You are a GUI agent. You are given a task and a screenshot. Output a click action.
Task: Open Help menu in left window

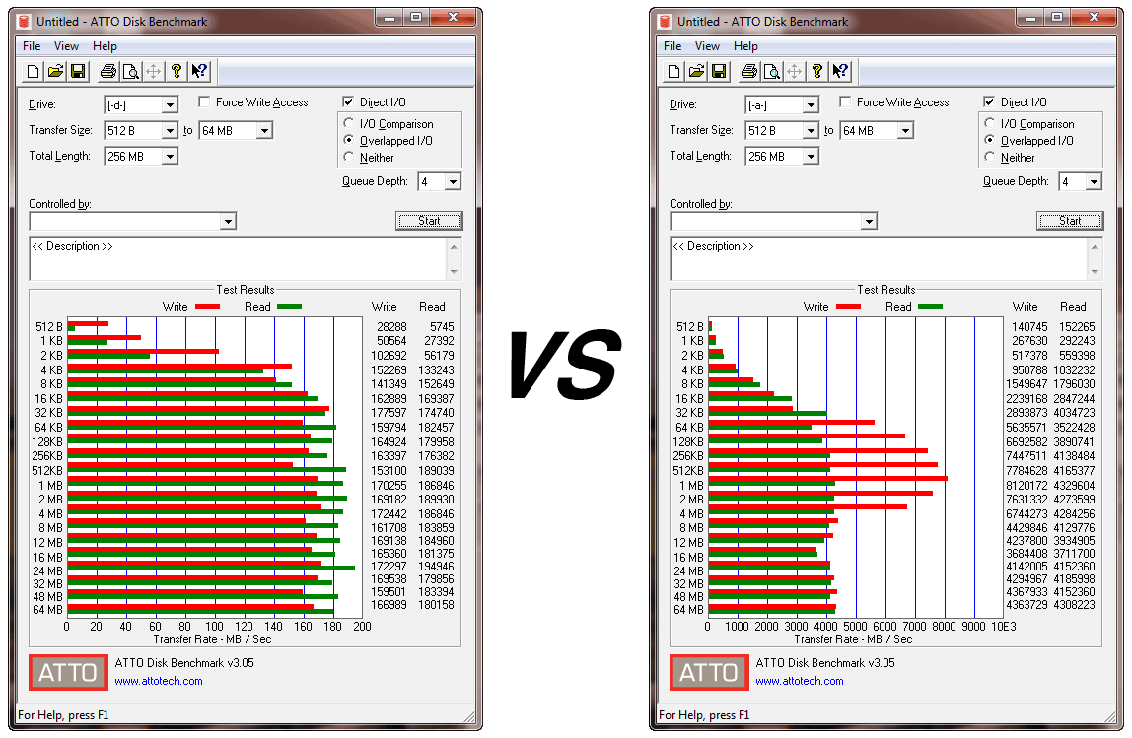(105, 46)
